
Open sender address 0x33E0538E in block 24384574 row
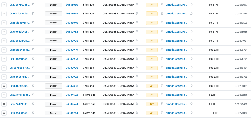pos(118,104)
